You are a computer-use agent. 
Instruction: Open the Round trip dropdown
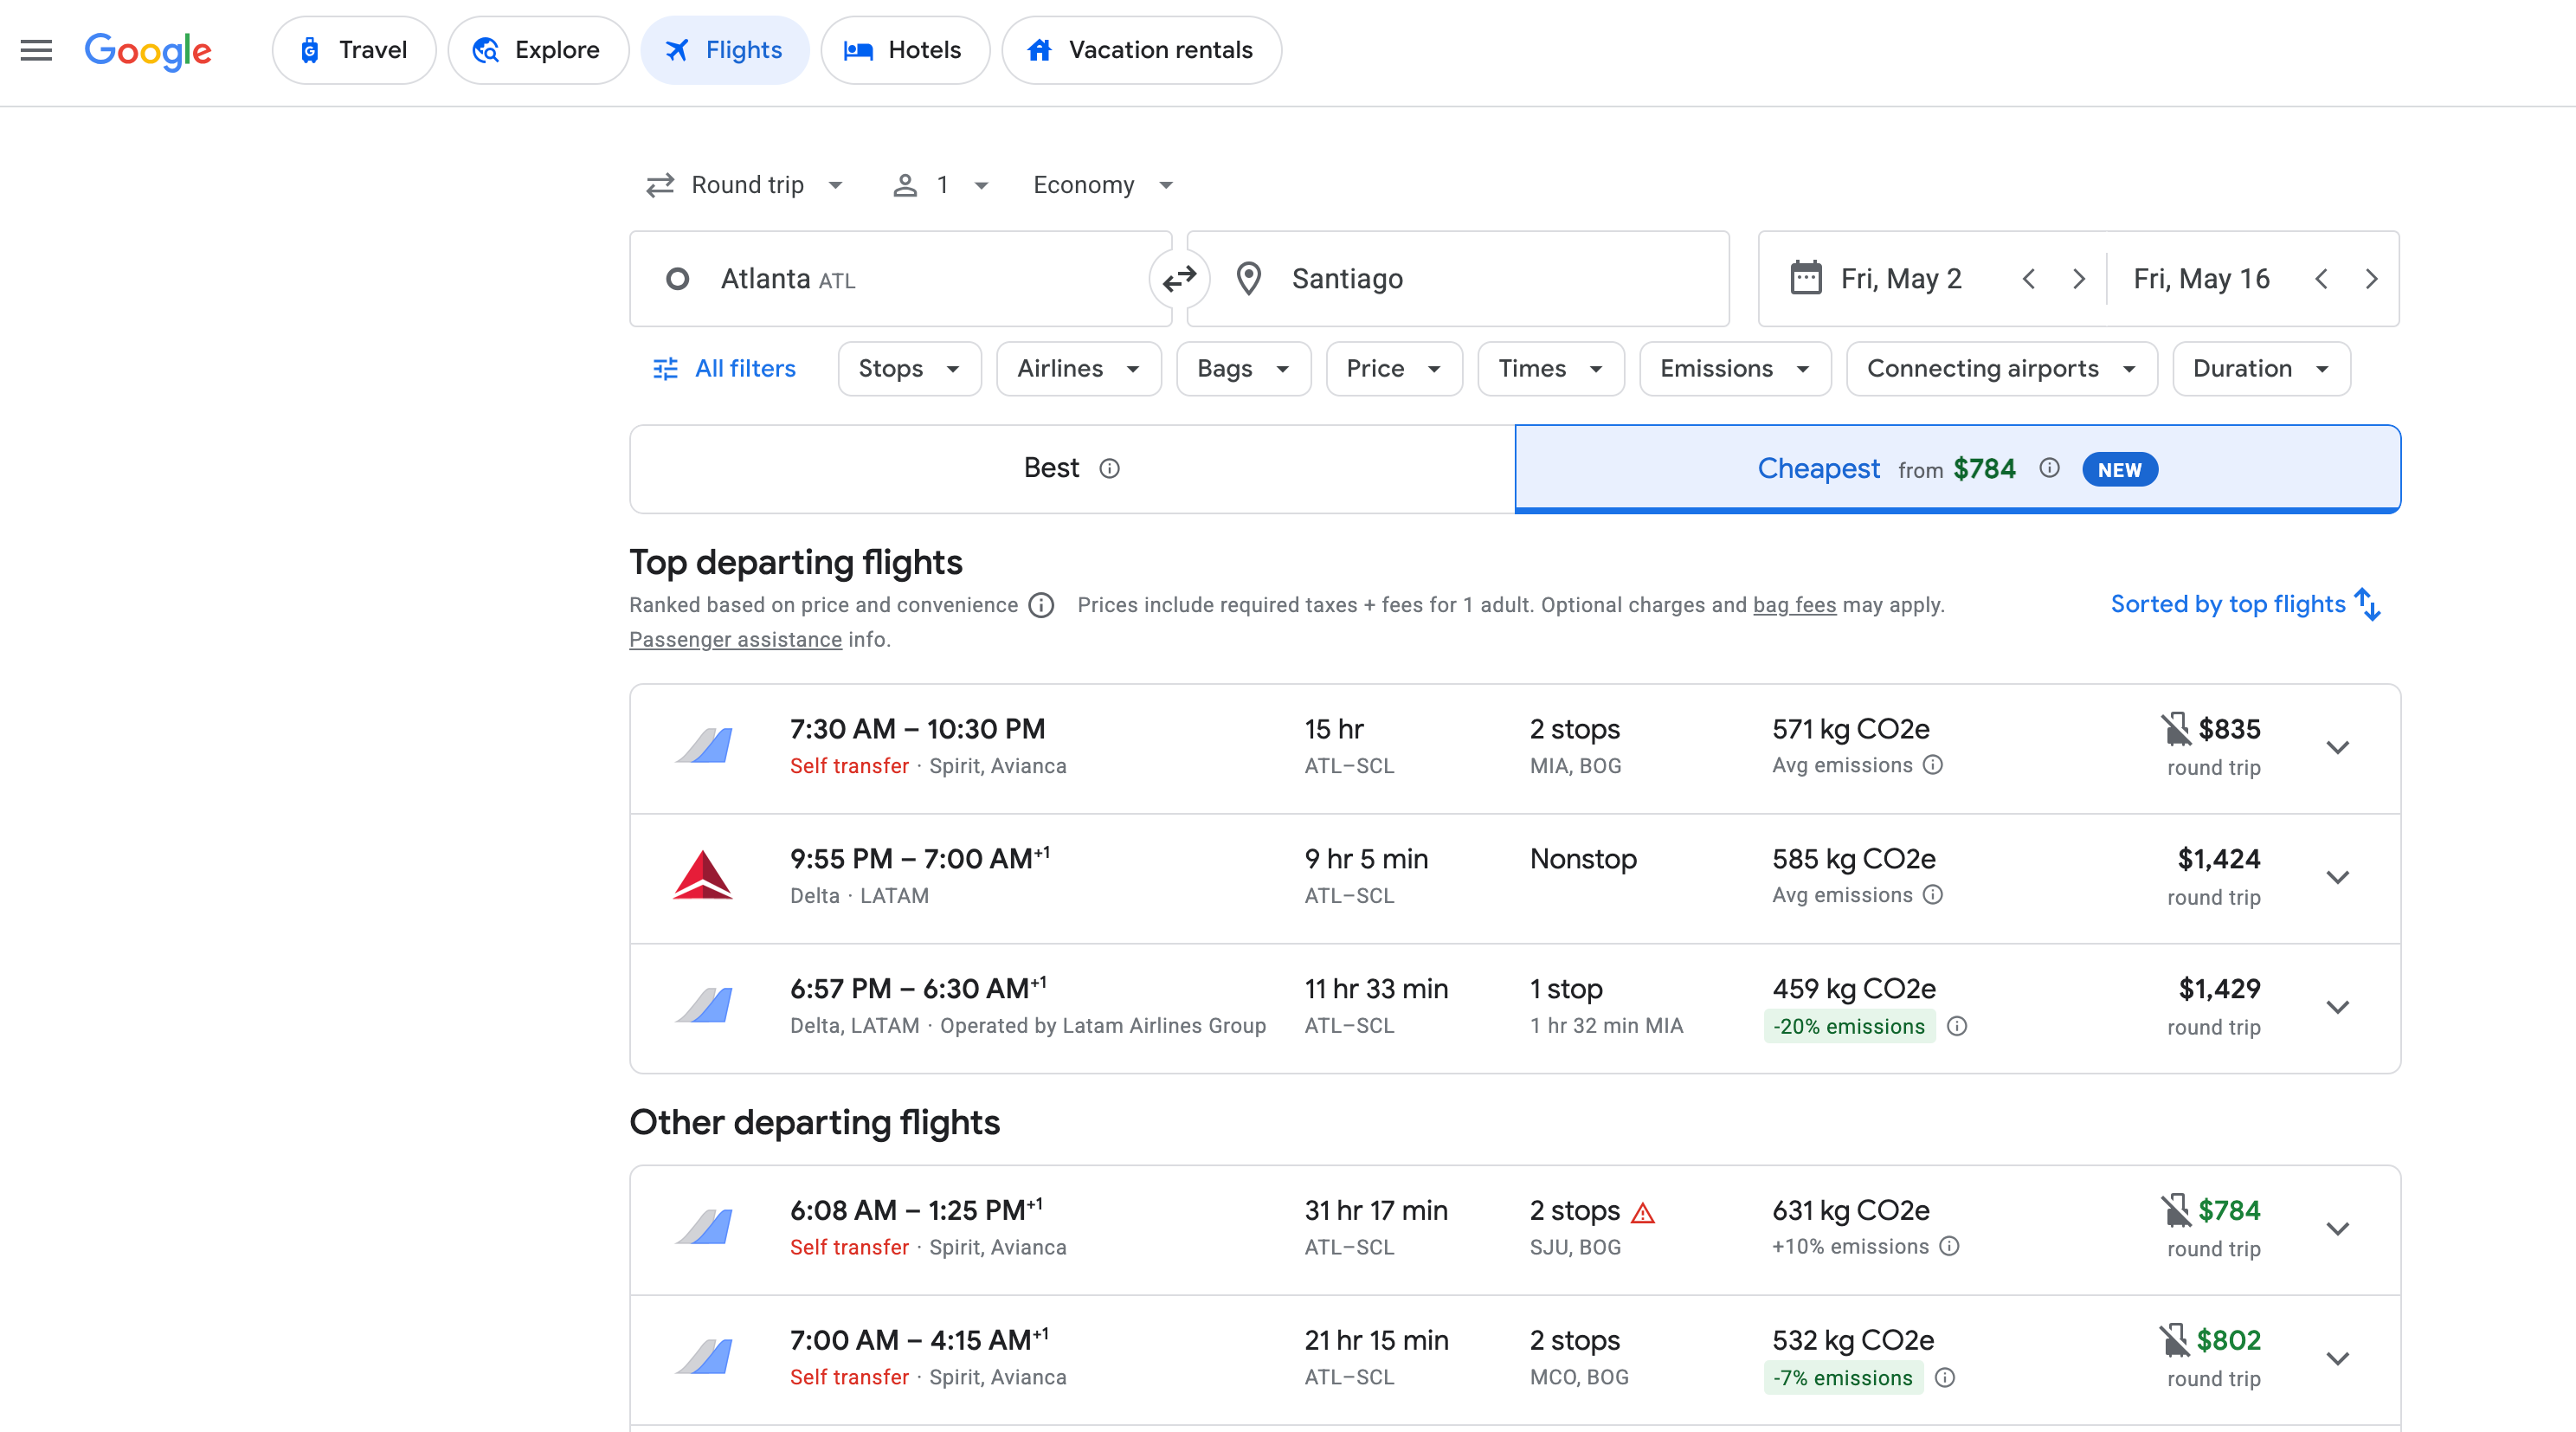coord(745,185)
